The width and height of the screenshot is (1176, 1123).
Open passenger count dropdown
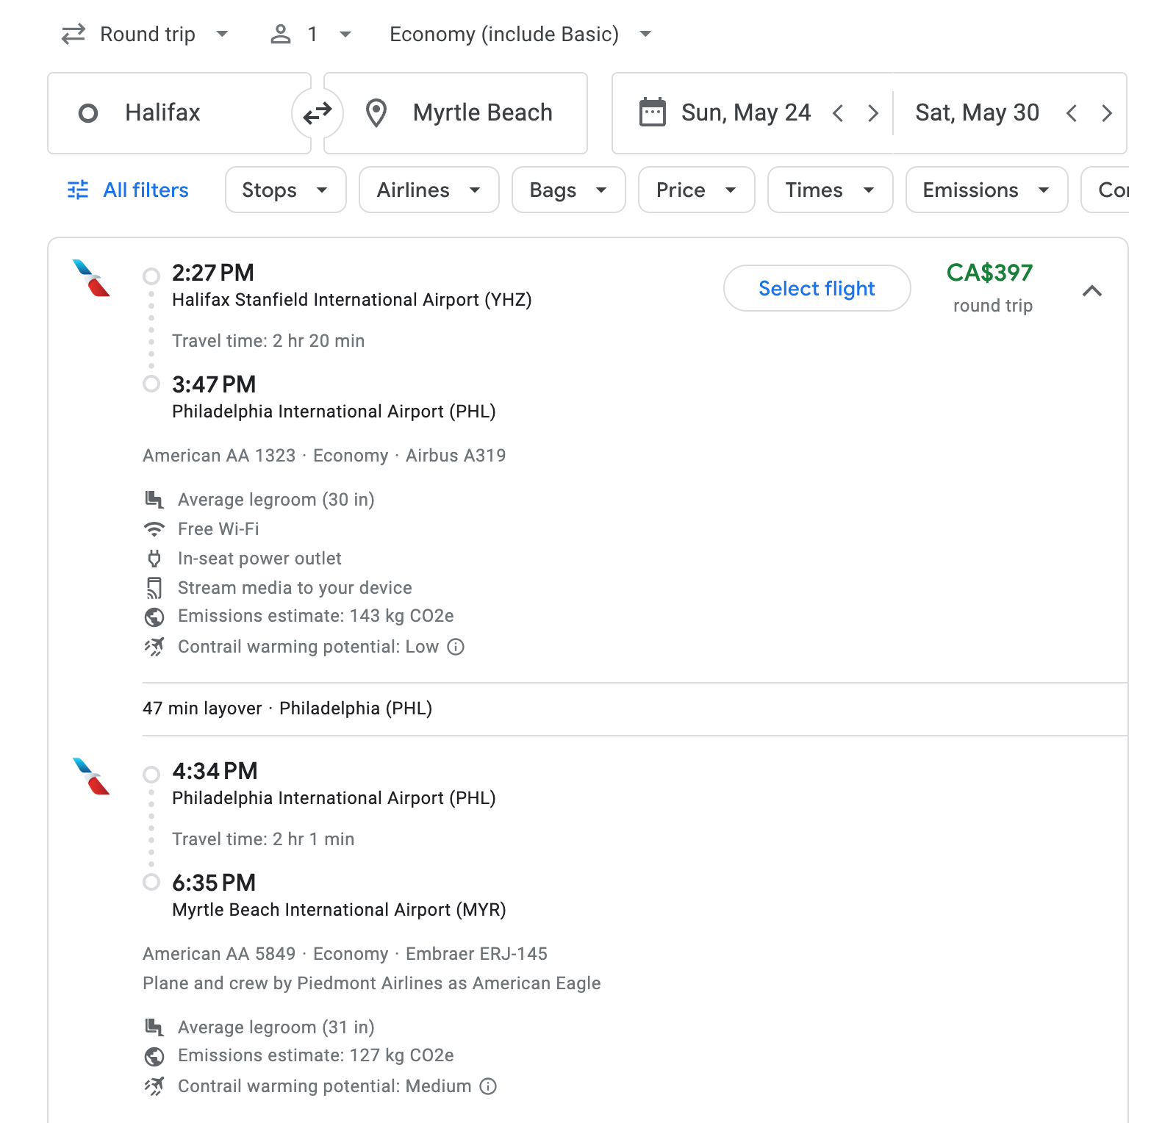point(311,35)
